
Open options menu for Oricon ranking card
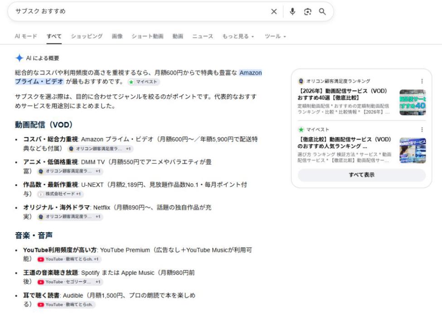(422, 81)
